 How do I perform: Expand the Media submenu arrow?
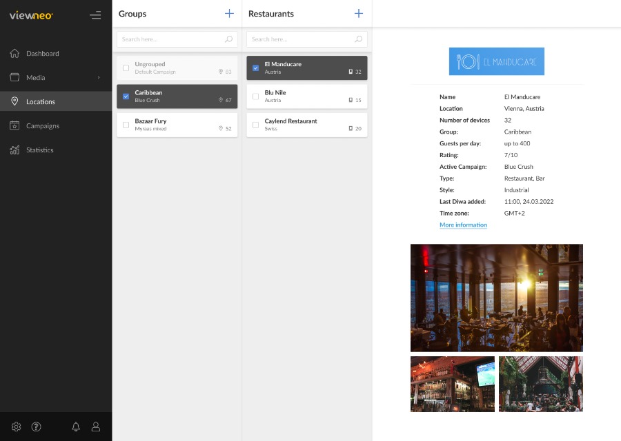99,78
